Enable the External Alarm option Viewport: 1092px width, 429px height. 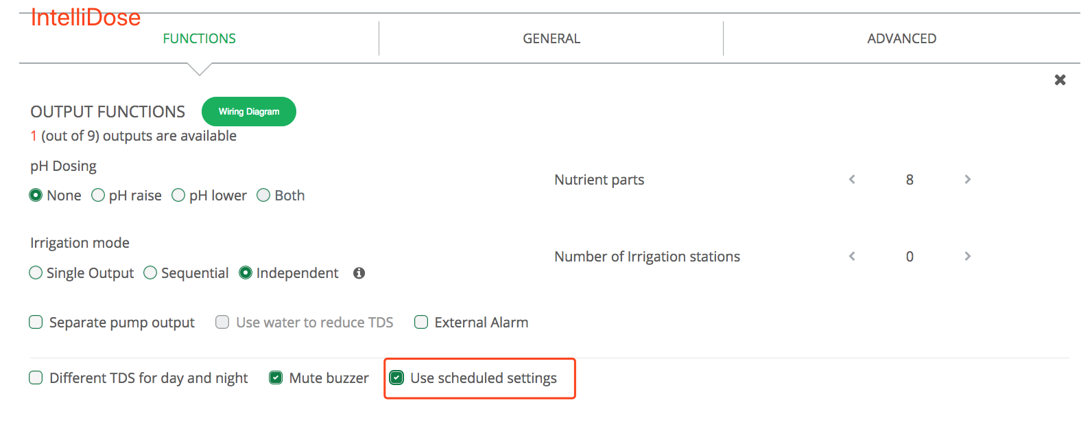point(421,322)
